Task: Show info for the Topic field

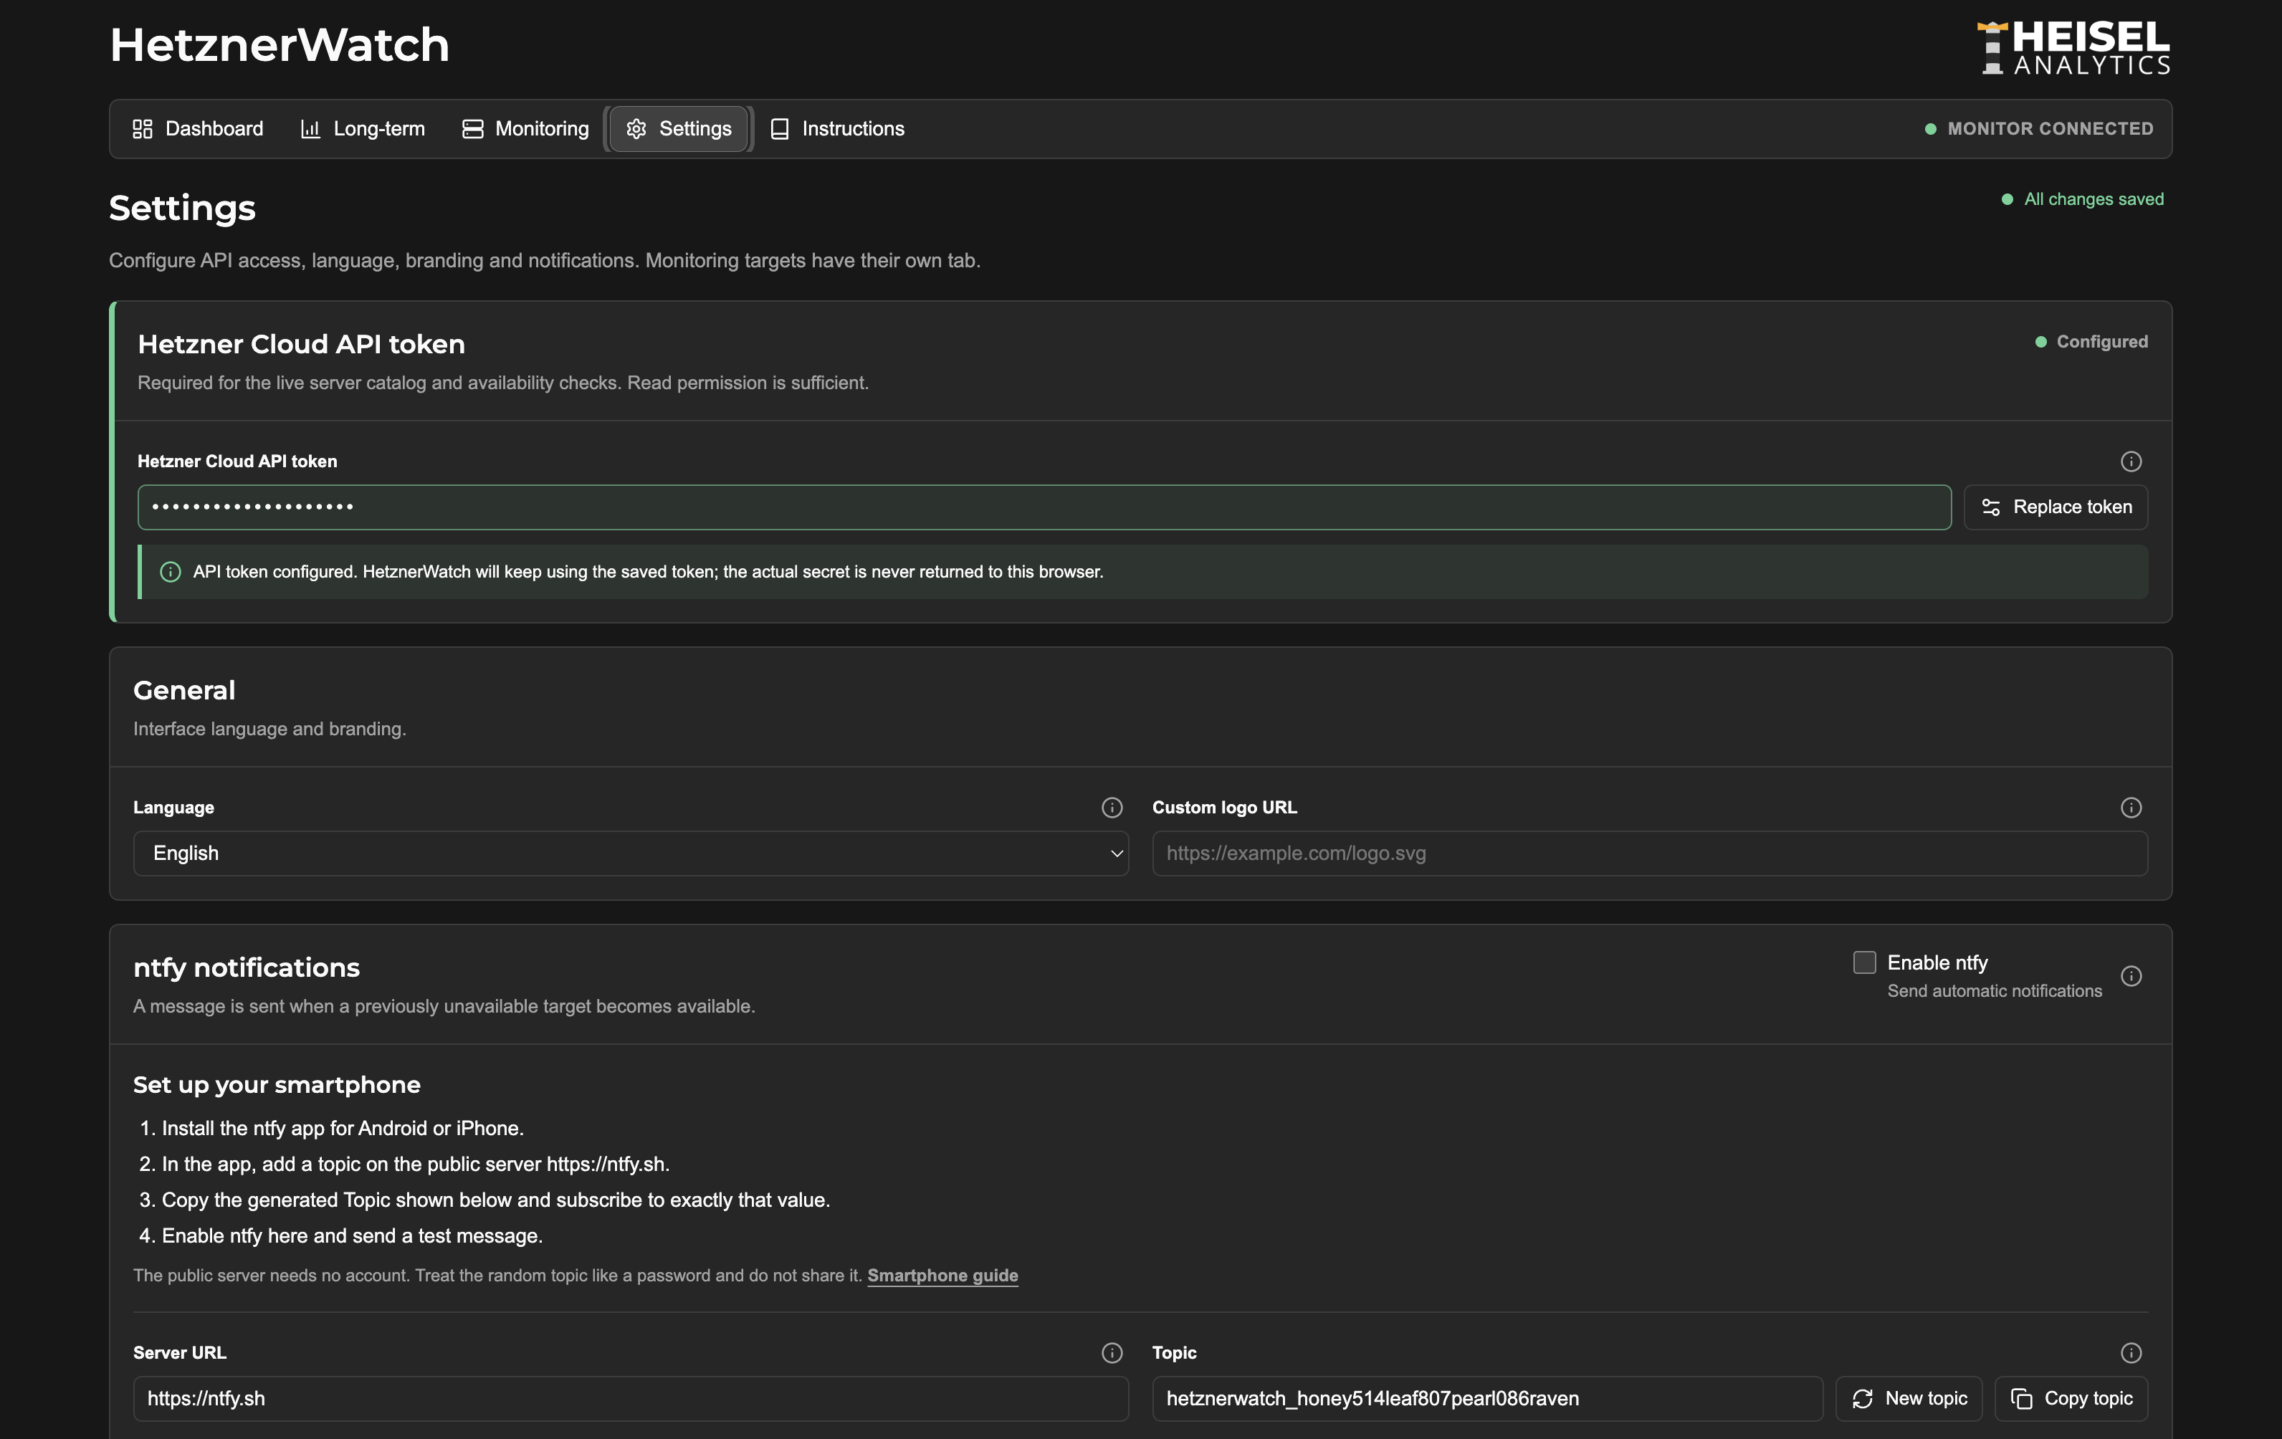Action: [2130, 1353]
